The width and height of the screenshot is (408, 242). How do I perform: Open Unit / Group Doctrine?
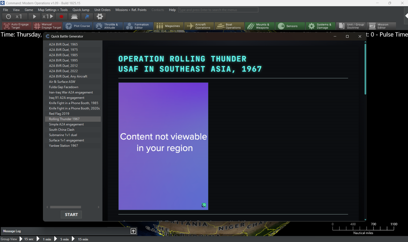point(351,26)
